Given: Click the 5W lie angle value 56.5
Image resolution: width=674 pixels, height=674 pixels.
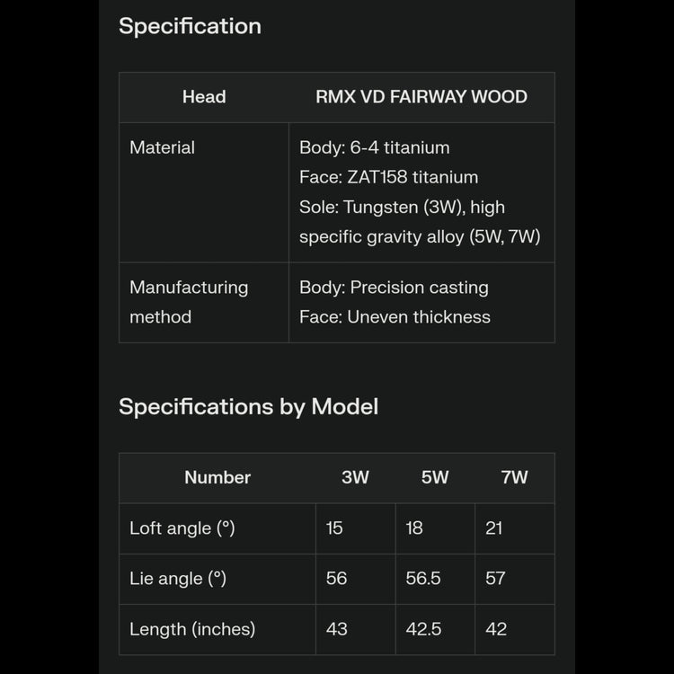Looking at the screenshot, I should pyautogui.click(x=423, y=579).
